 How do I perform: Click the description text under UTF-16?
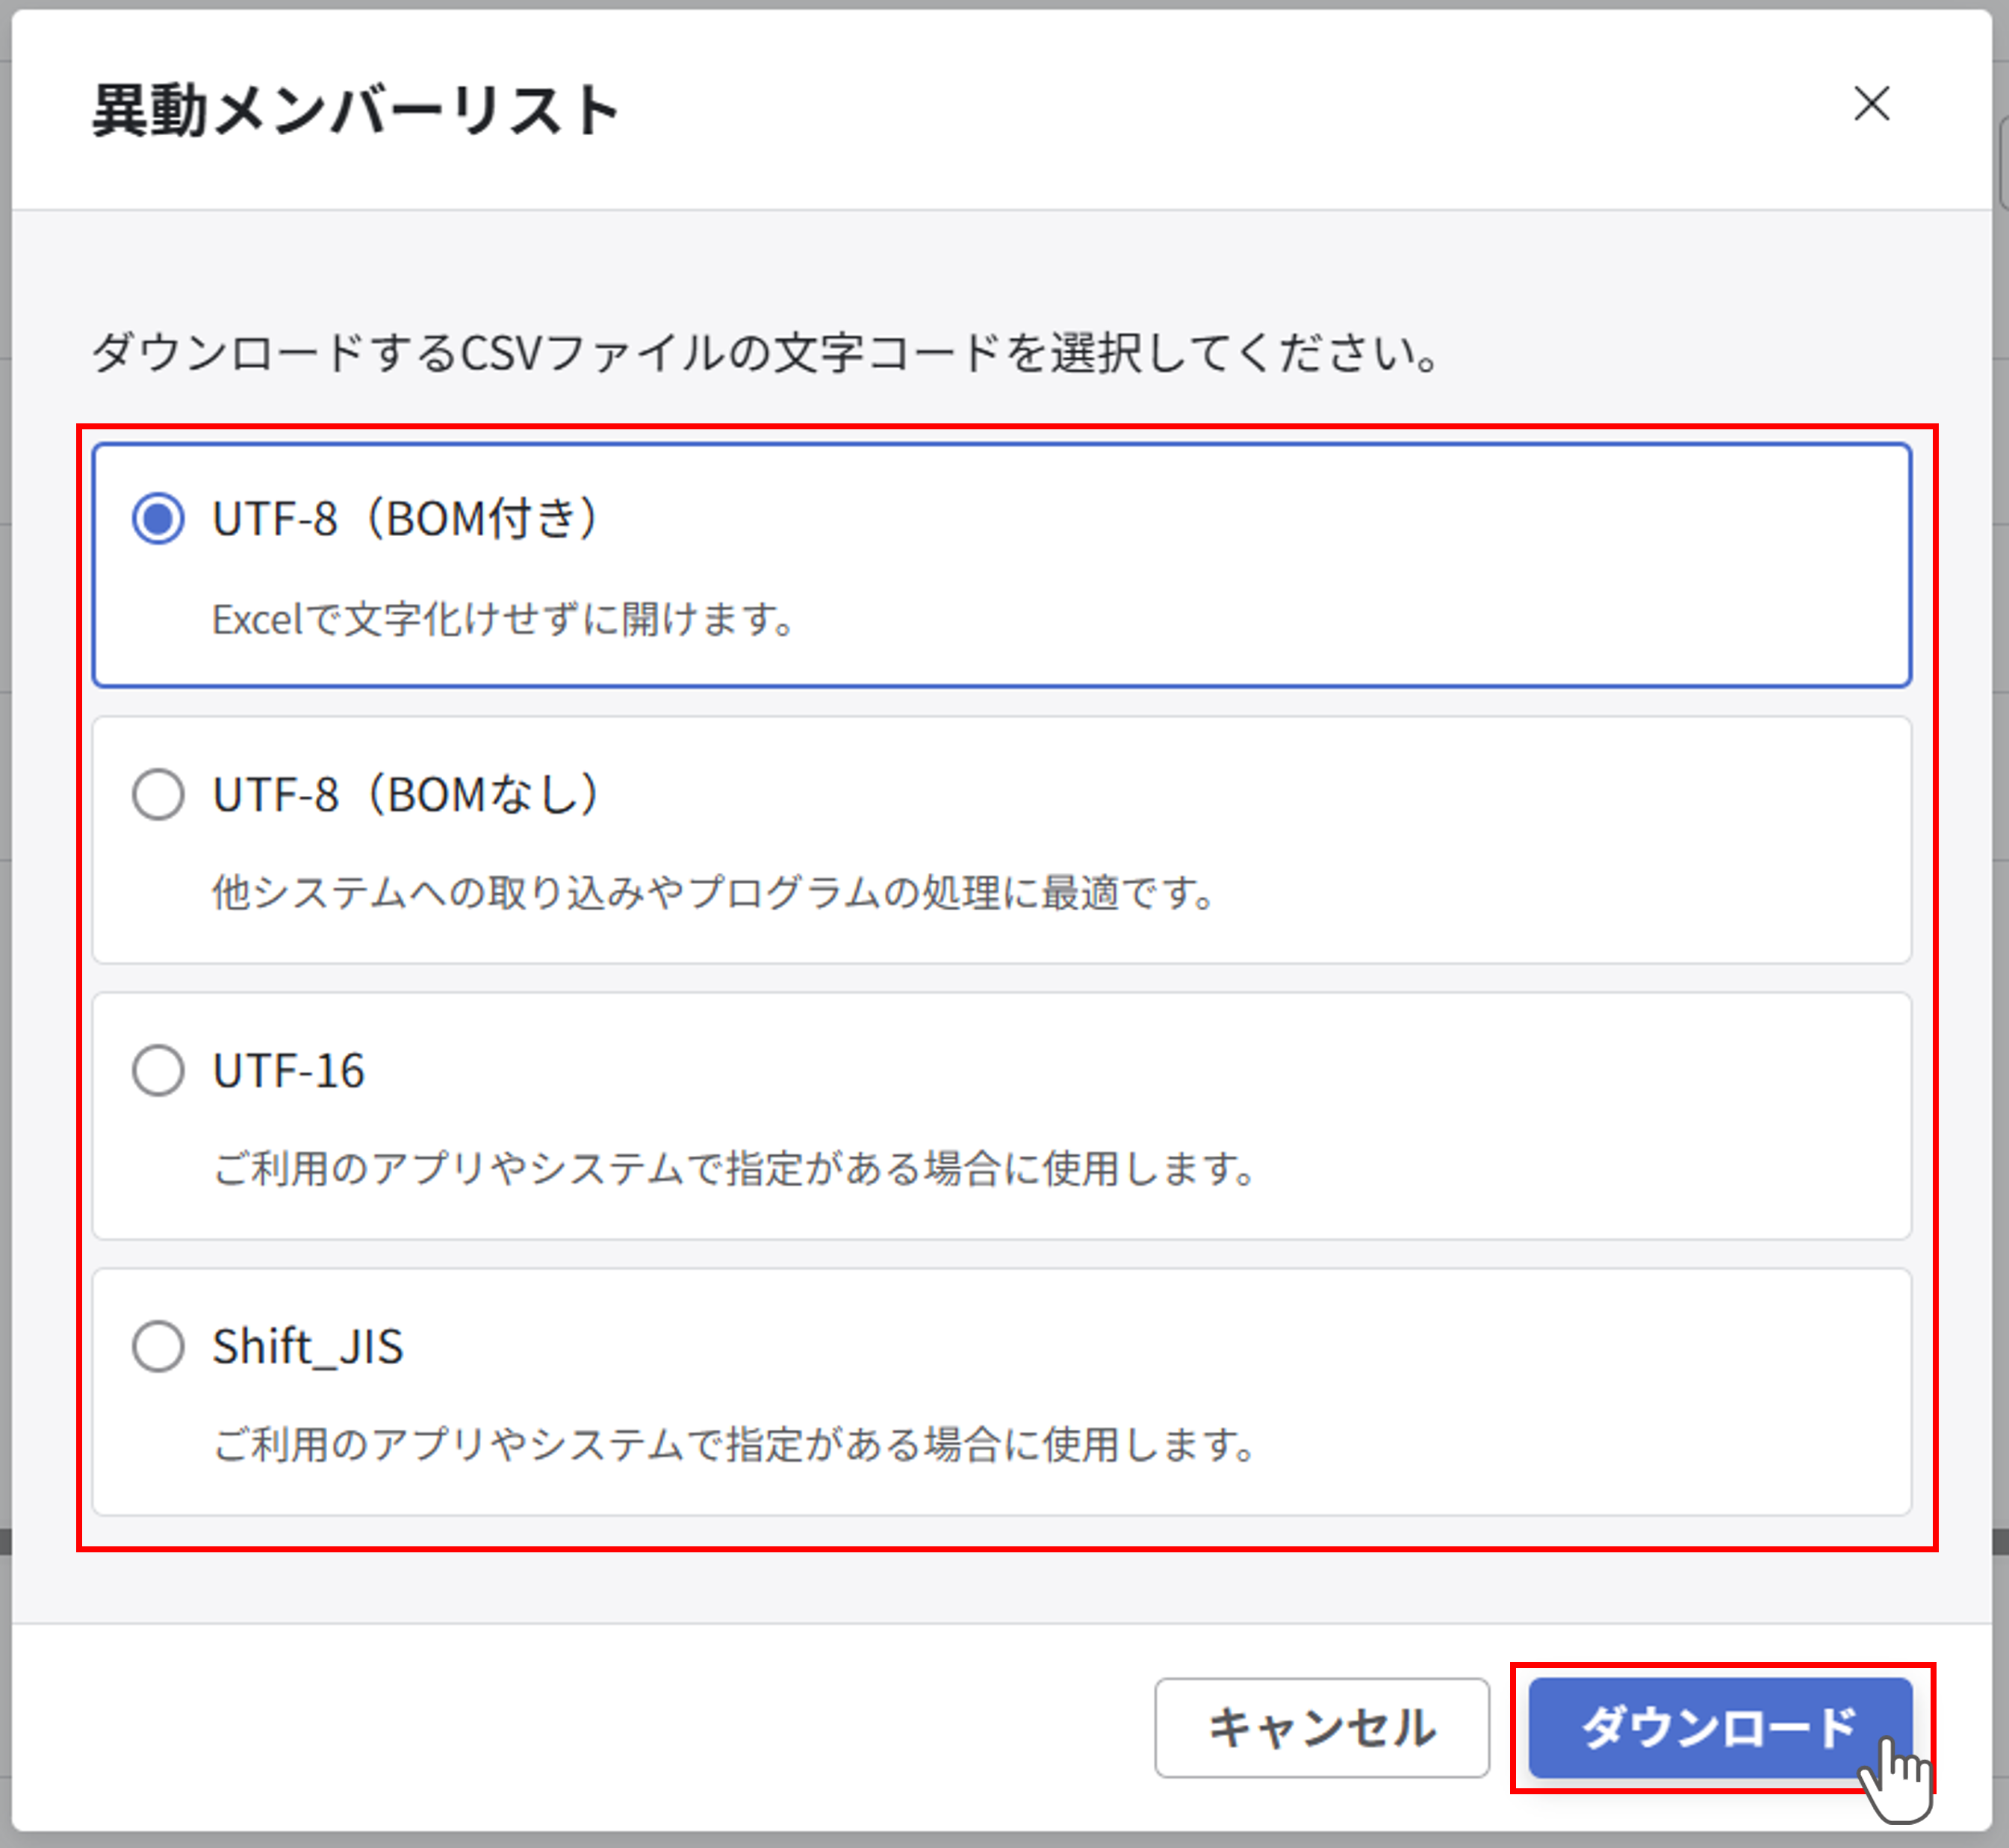[735, 1168]
